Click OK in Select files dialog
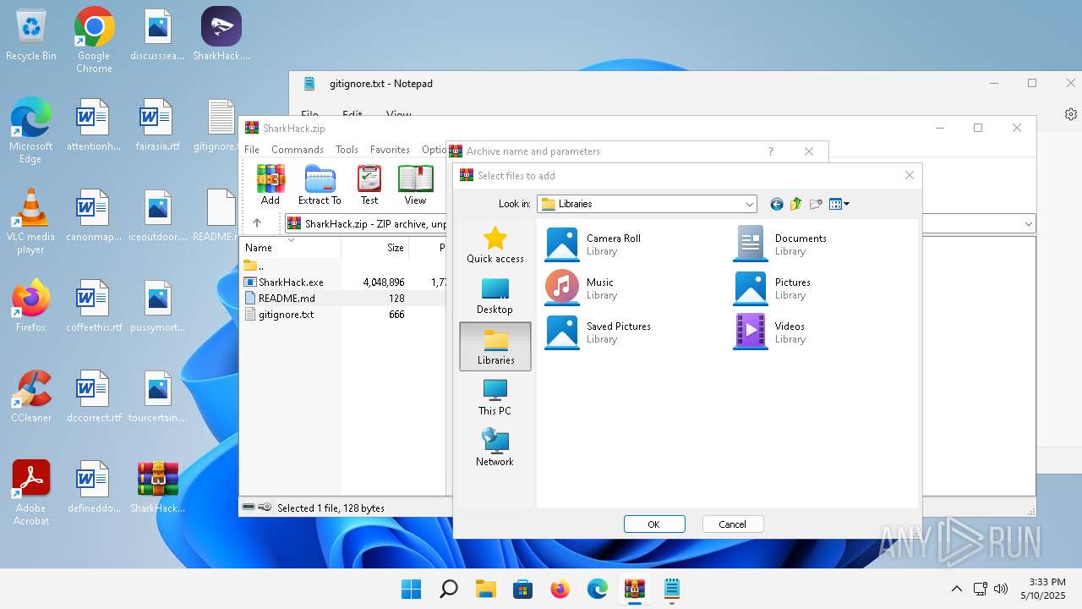Viewport: 1082px width, 609px height. tap(654, 524)
